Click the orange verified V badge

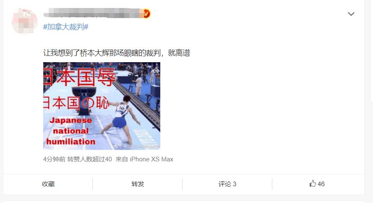pos(146,13)
